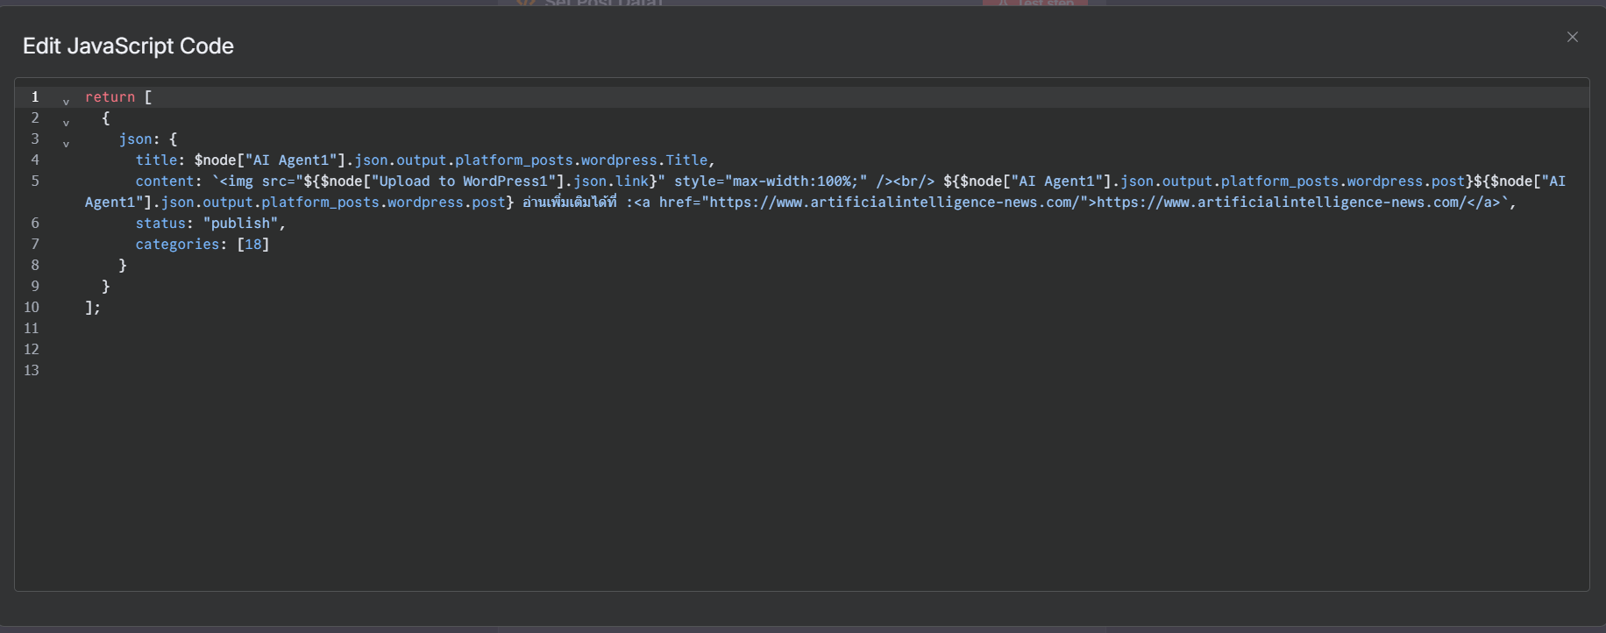1606x633 pixels.
Task: Collapse the json block fold arrow on line 3
Action: 66,144
